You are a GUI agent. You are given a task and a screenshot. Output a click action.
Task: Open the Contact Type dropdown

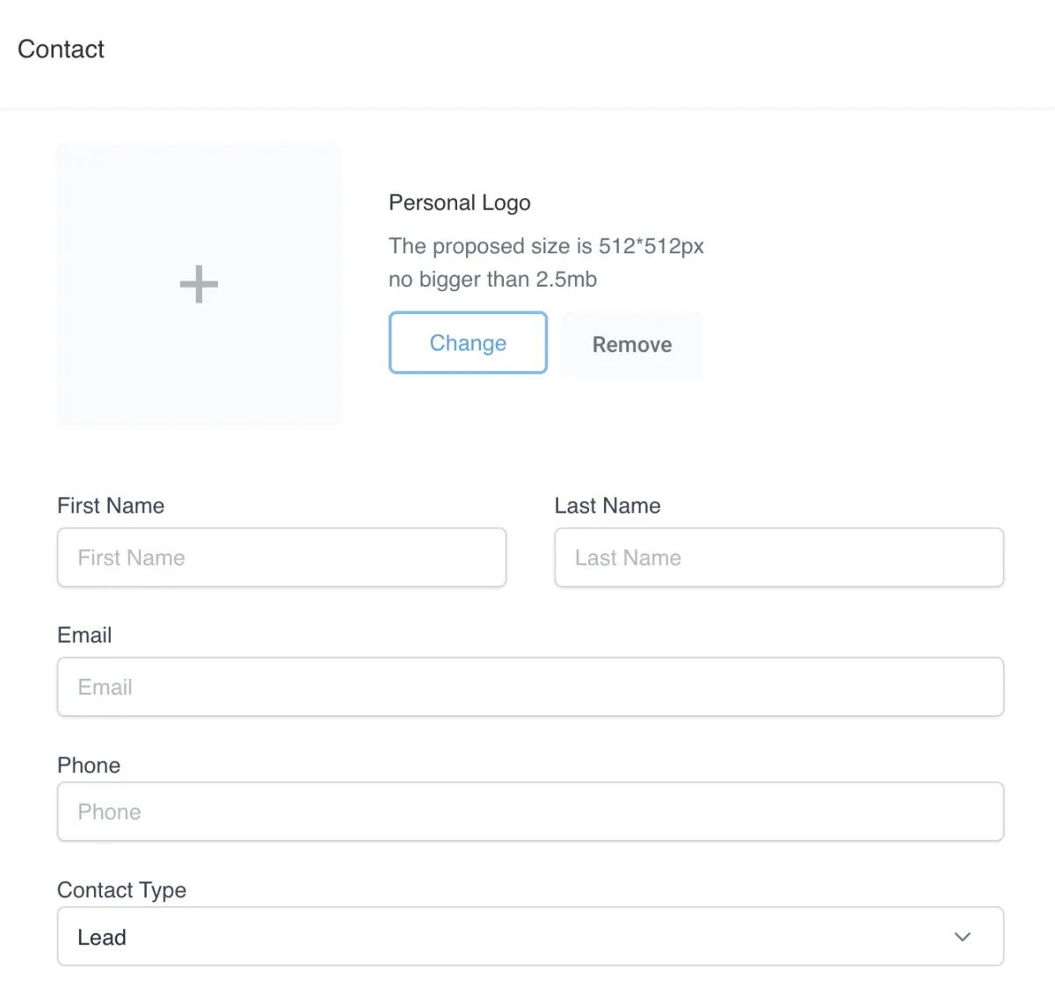(530, 937)
